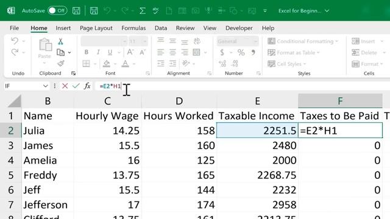
Task: Select column E header
Action: pyautogui.click(x=257, y=101)
